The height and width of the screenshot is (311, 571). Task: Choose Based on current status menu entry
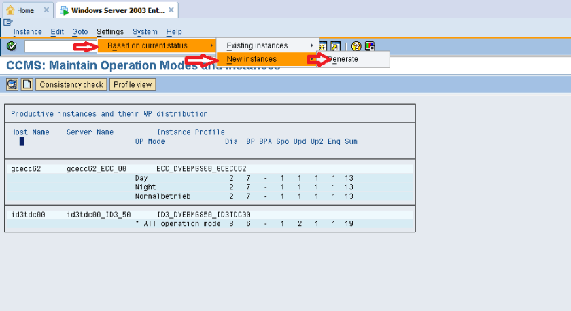(156, 45)
